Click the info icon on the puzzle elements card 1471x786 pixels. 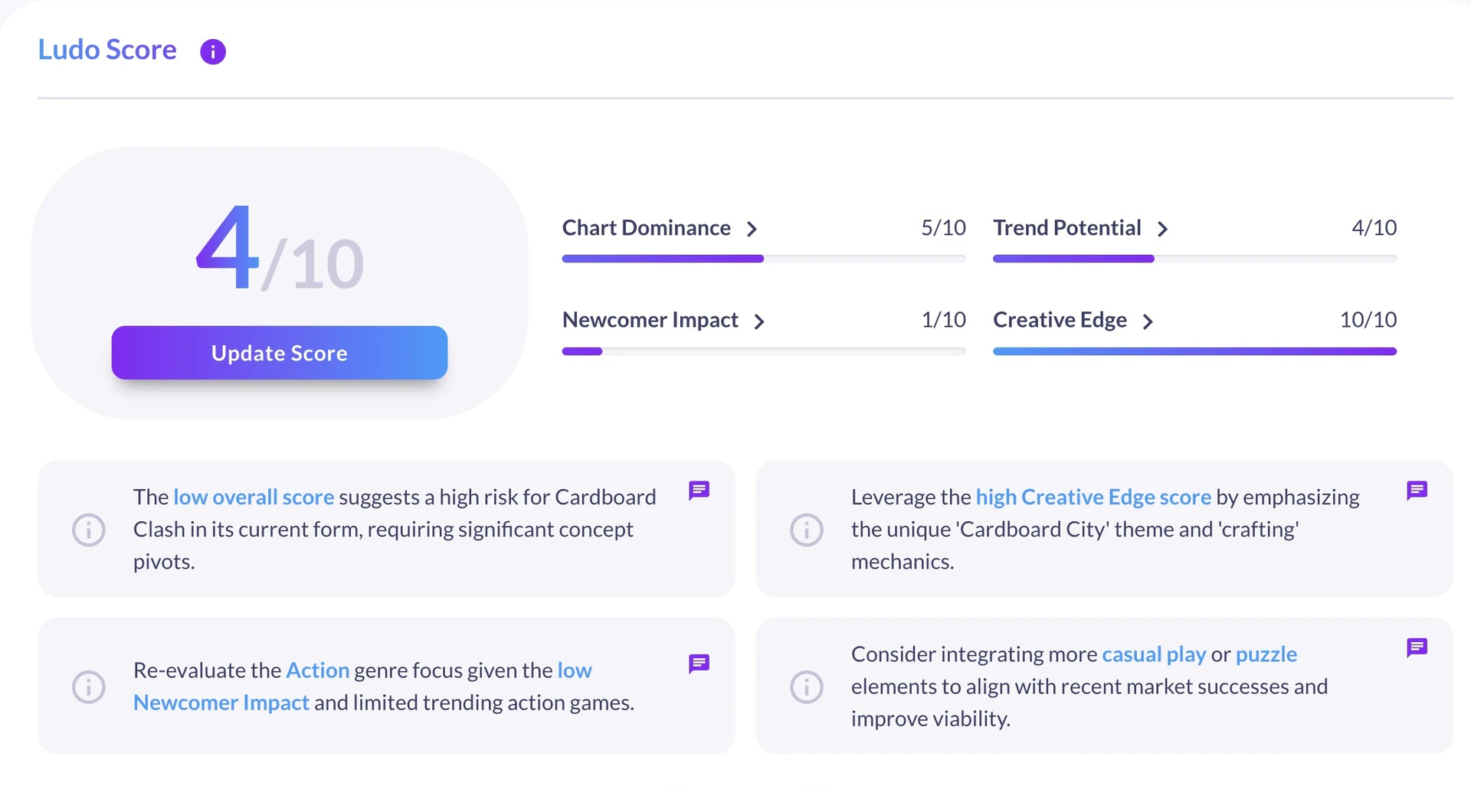coord(806,687)
